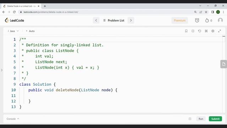Click line number 11 in editor

point(13,96)
